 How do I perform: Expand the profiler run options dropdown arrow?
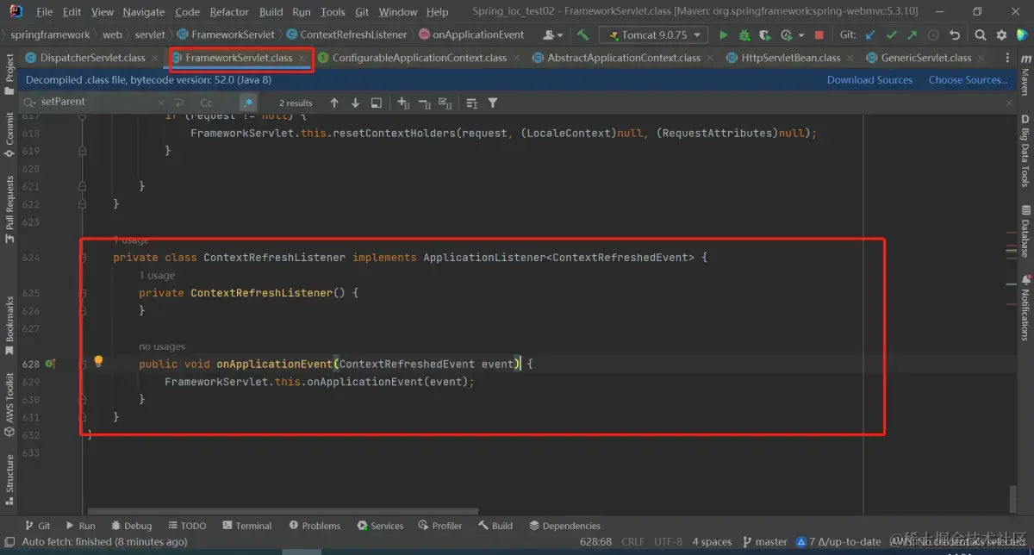coord(801,36)
